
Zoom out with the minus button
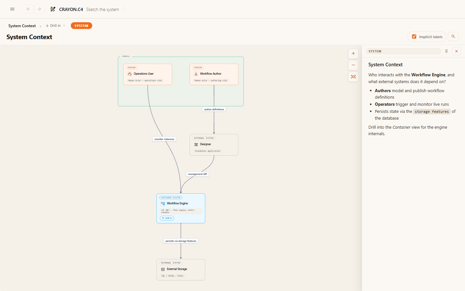[x=353, y=65]
